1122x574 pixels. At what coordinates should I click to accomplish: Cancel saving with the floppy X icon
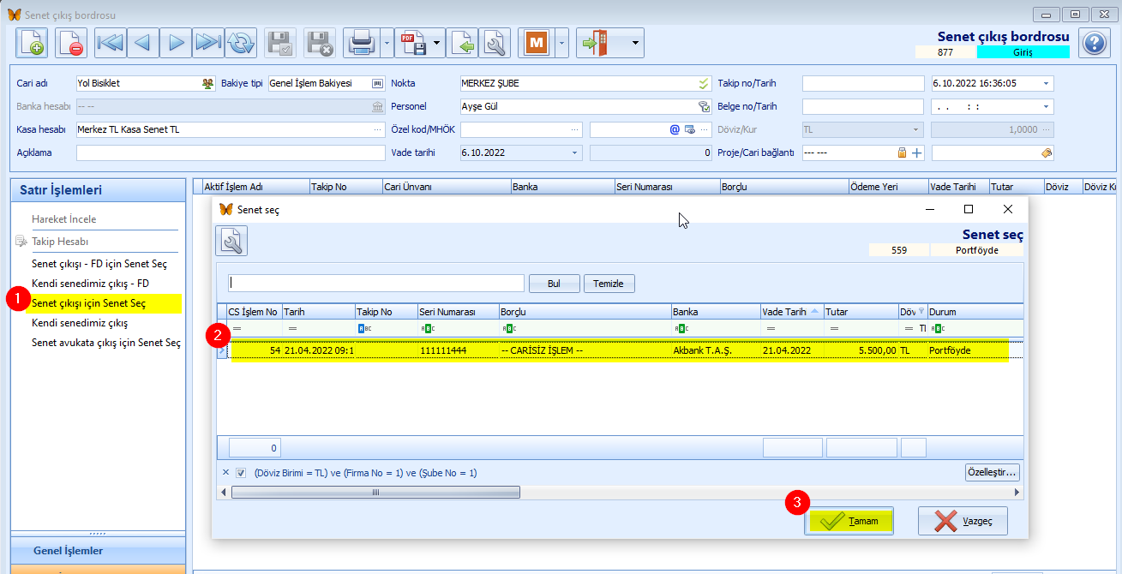point(320,42)
